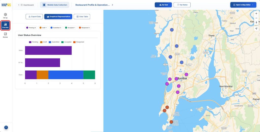Screen dimensions: 260x132
Task: Click the locate-me arrow on map
Action: click(256, 29)
